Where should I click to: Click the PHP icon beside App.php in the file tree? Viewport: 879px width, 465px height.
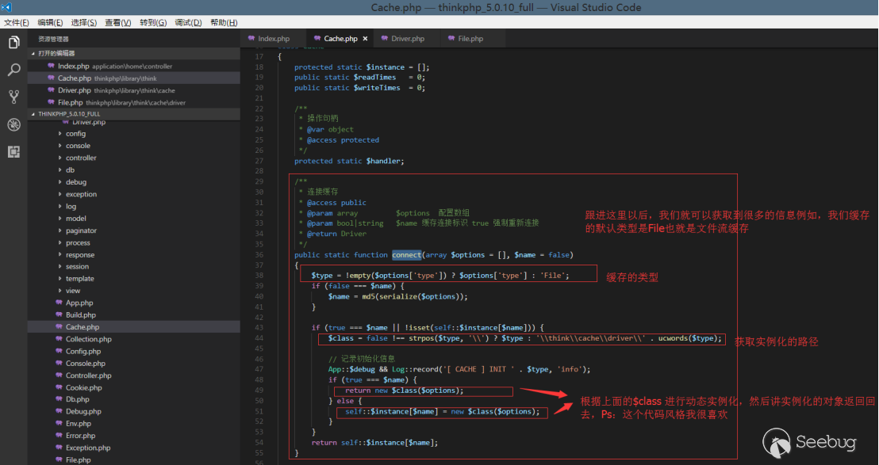(59, 303)
